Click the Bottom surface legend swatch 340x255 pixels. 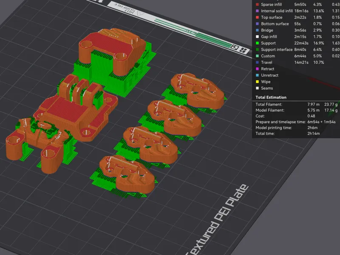coord(258,24)
